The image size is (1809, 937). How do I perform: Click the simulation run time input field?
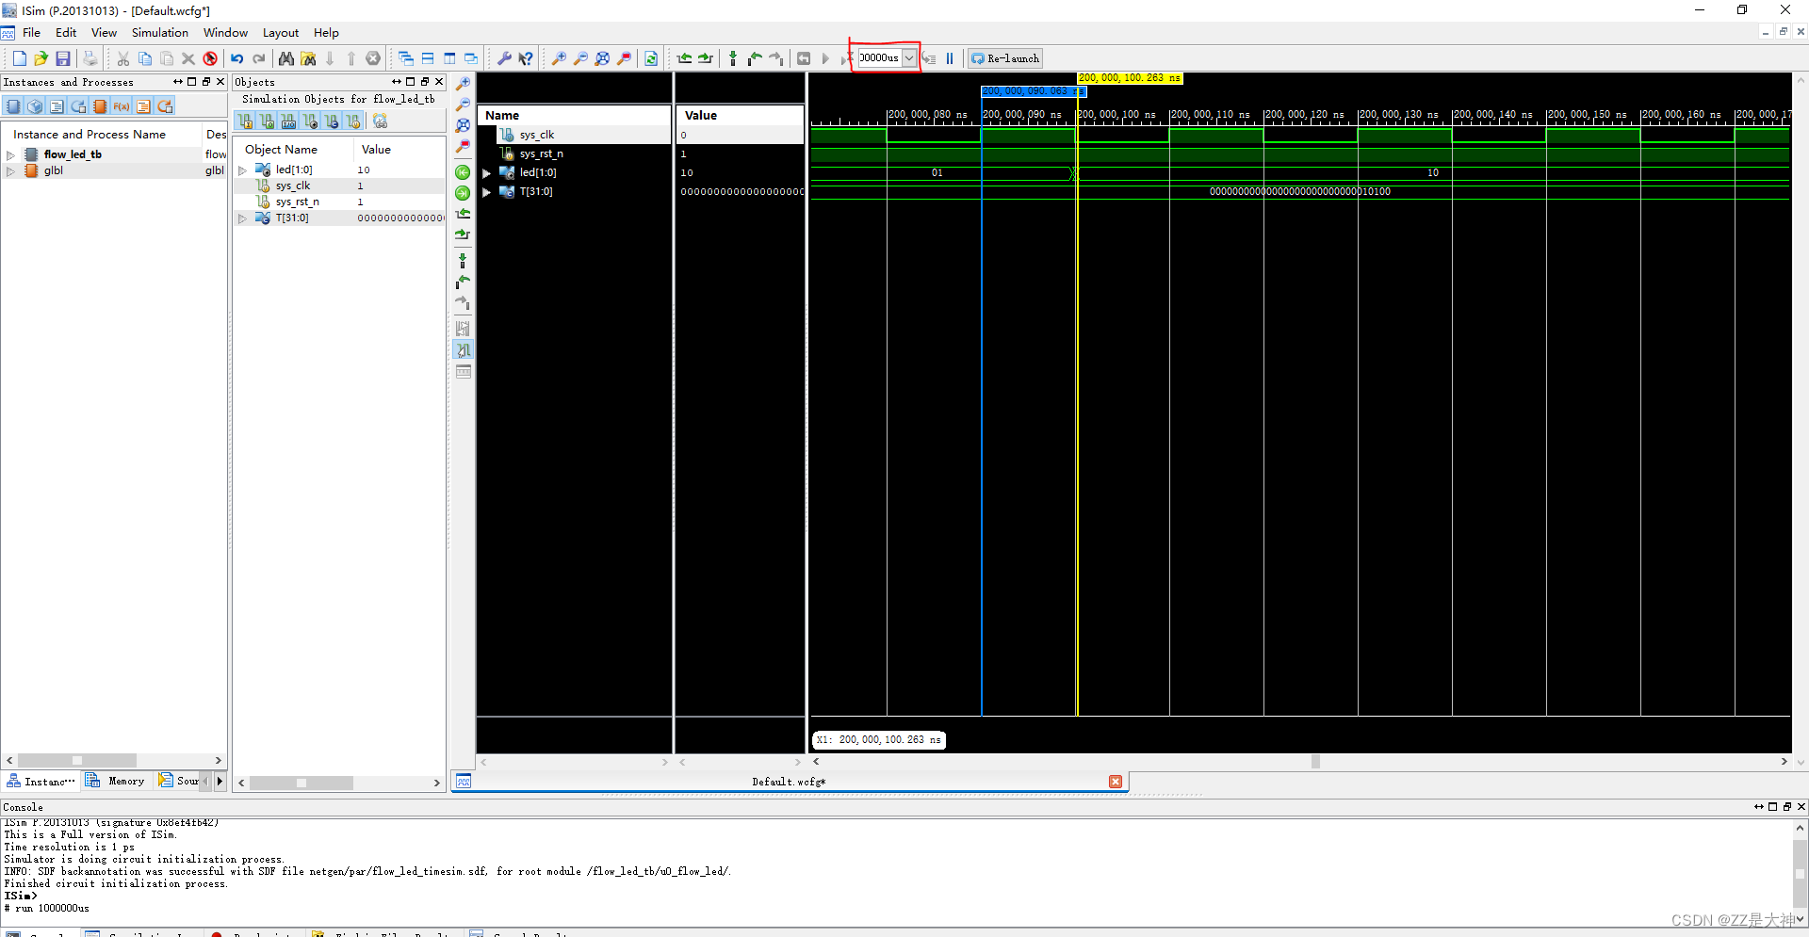click(x=879, y=58)
